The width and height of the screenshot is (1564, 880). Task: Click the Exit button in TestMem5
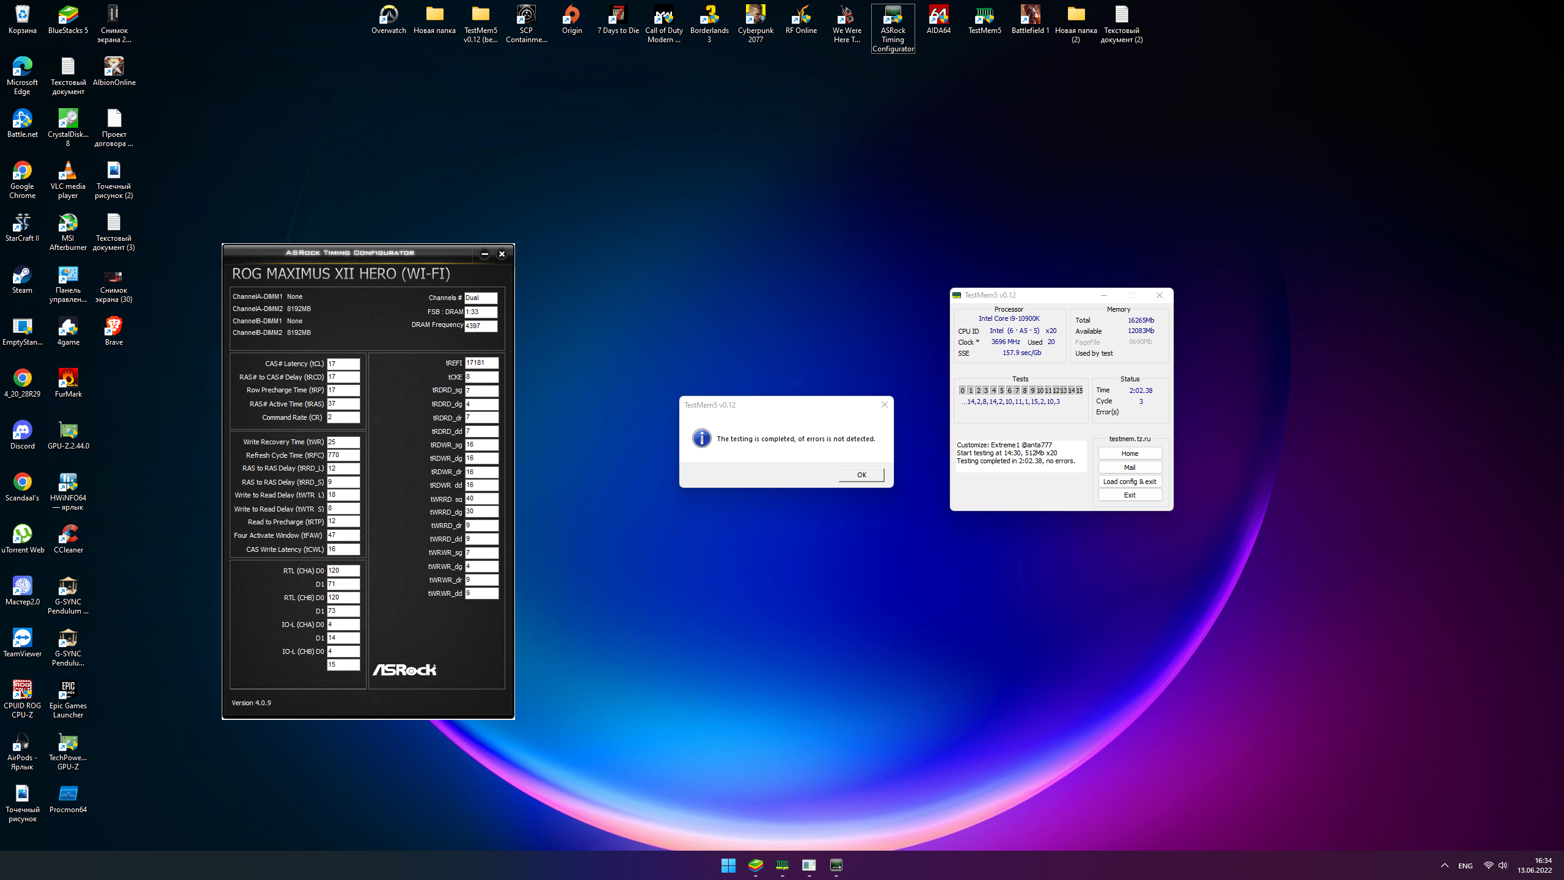point(1130,495)
